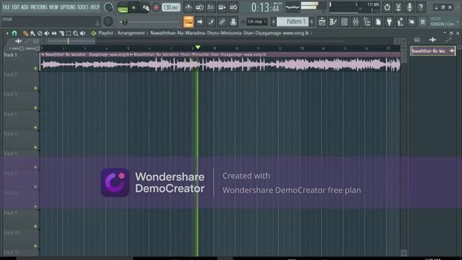Toggle note/clip grouping link icon
Screen dimensions: 462x260
[x=222, y=22]
